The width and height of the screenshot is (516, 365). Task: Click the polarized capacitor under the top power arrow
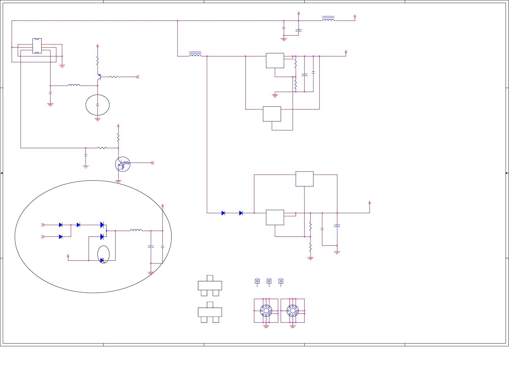point(299,31)
